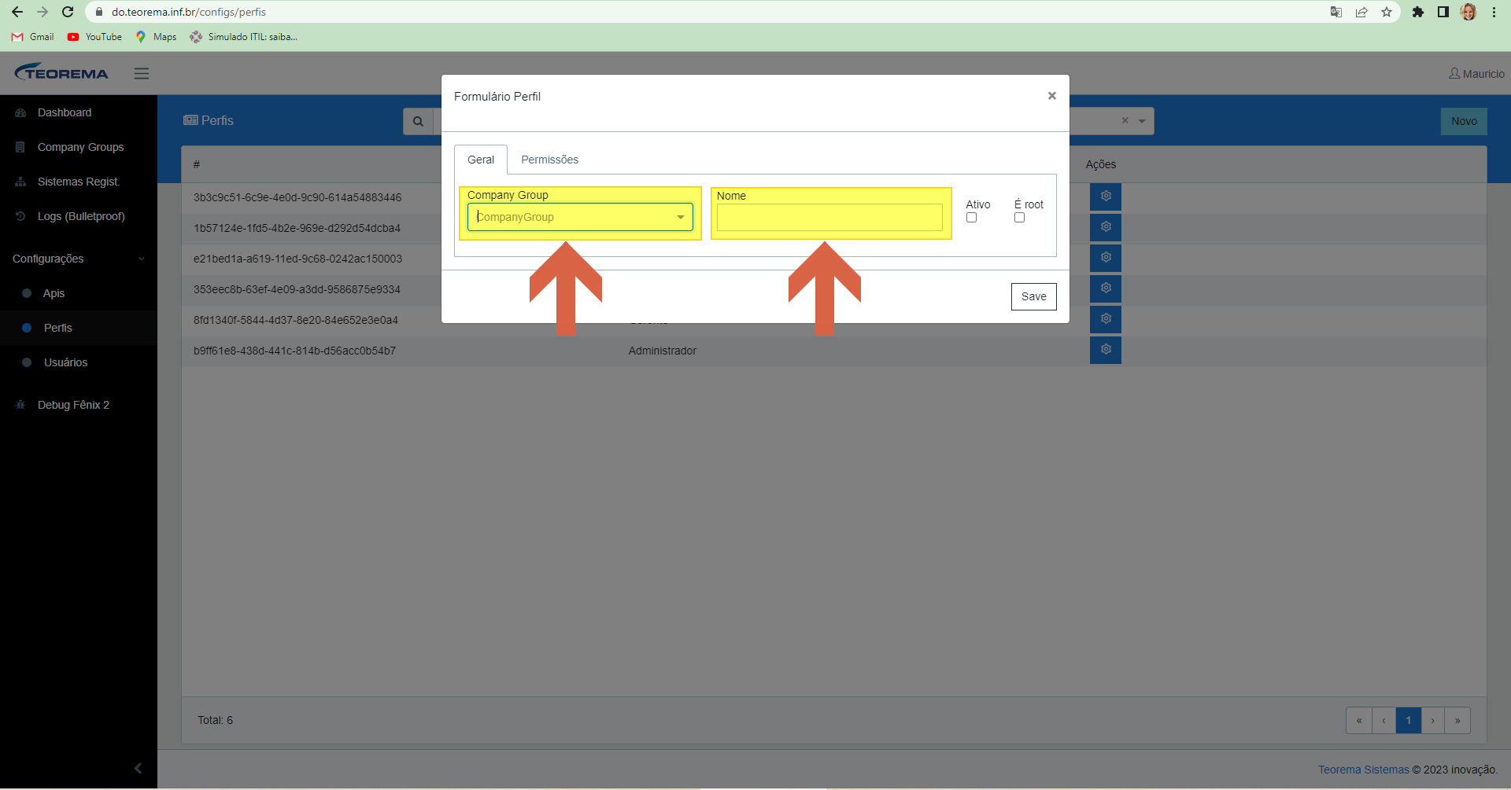This screenshot has width=1511, height=790.
Task: Open Company Groups sidebar item
Action: [80, 147]
